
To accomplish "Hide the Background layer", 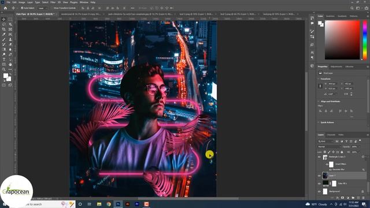I will (319, 191).
